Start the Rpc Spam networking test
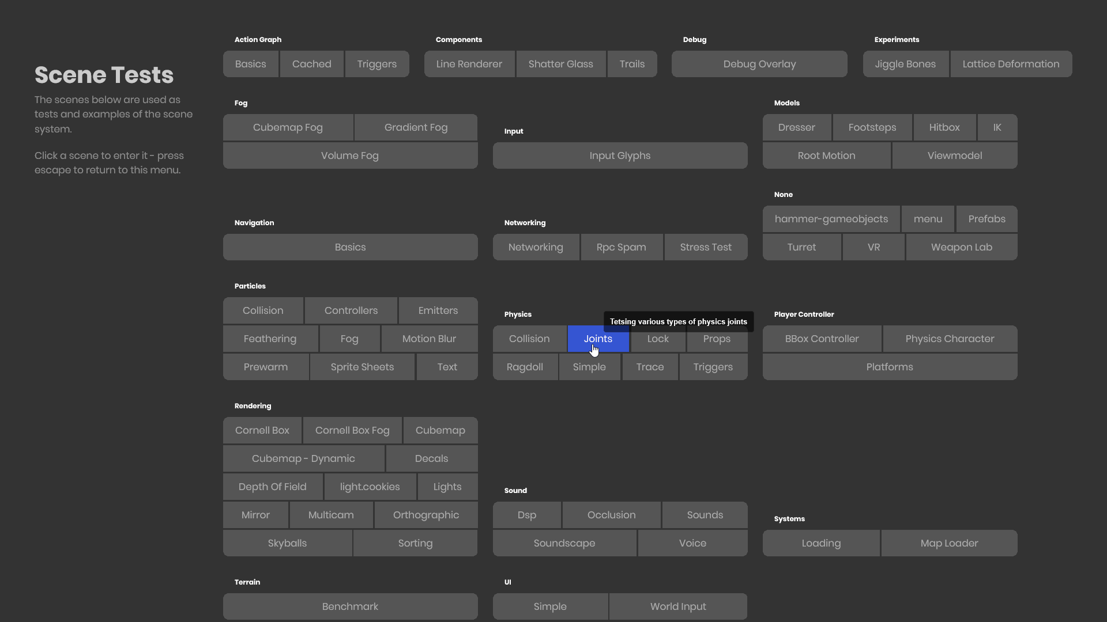 click(620, 247)
